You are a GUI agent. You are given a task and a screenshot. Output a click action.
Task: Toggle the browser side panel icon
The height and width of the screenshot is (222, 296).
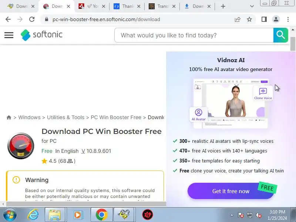pyautogui.click(x=264, y=19)
